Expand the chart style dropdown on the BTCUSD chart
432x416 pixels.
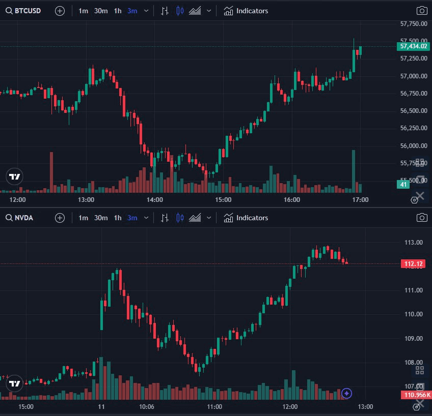point(209,11)
